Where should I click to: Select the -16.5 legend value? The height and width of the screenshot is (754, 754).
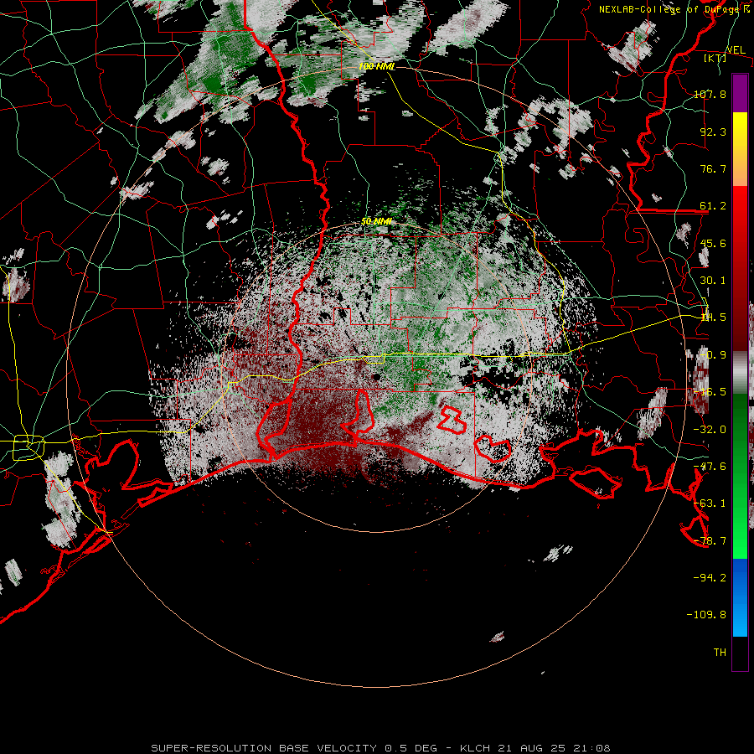coord(710,392)
